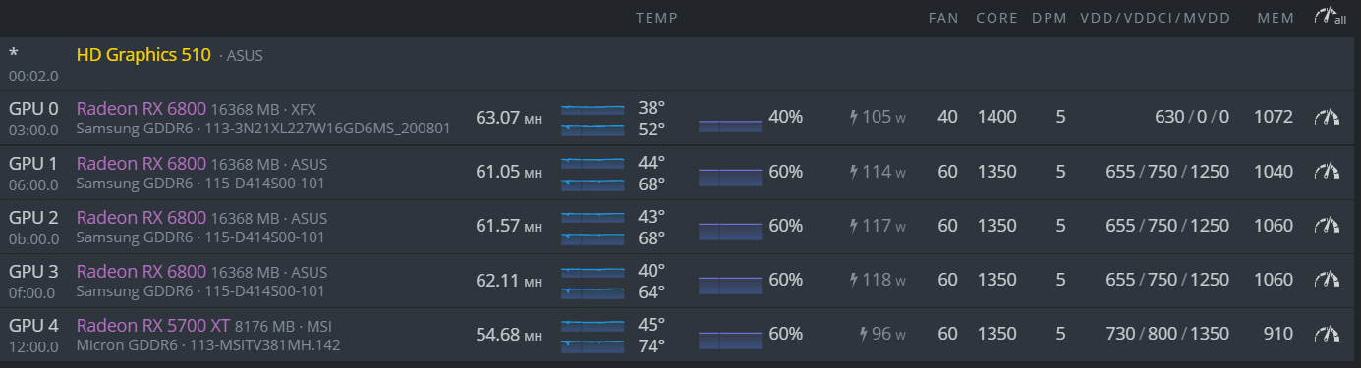
Task: Open overclock settings for all GPUs
Action: coord(1329,17)
